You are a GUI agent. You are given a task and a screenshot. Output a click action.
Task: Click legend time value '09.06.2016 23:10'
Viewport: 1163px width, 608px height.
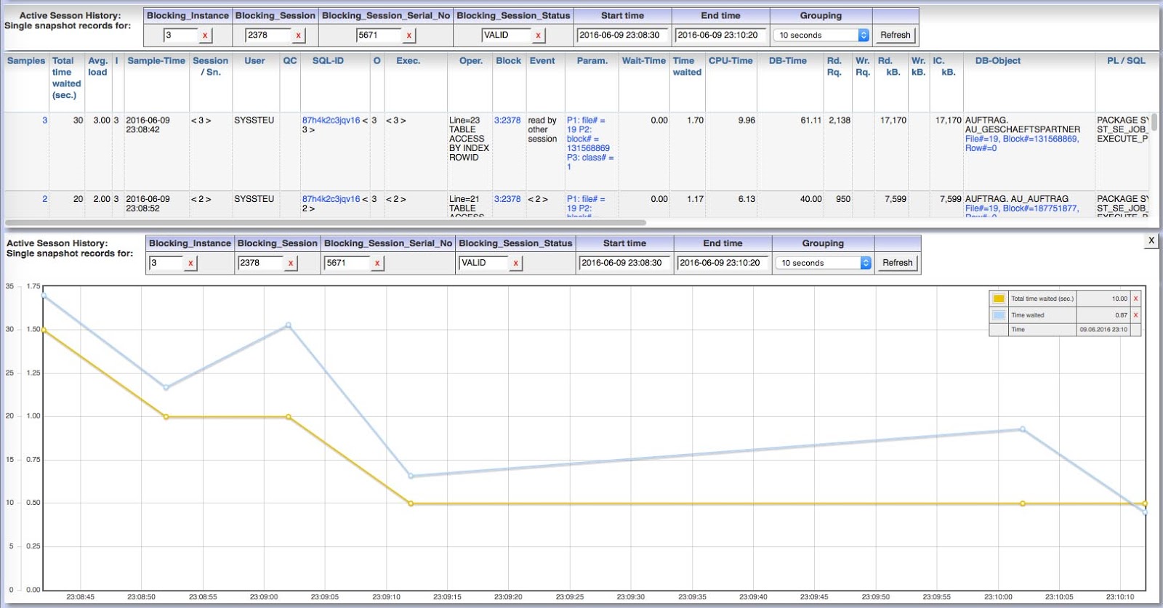click(x=1103, y=330)
